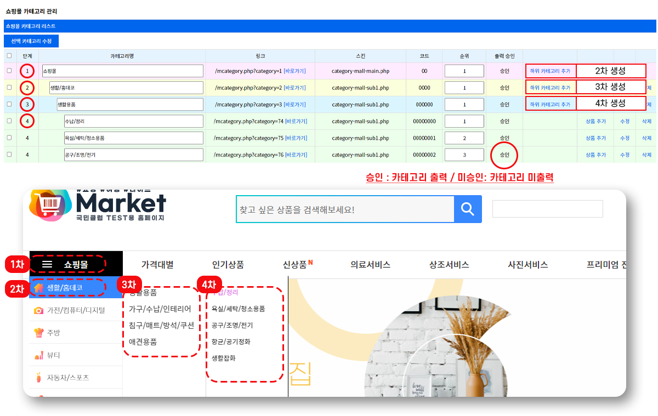
Task: Focus the product search box
Action: point(345,209)
